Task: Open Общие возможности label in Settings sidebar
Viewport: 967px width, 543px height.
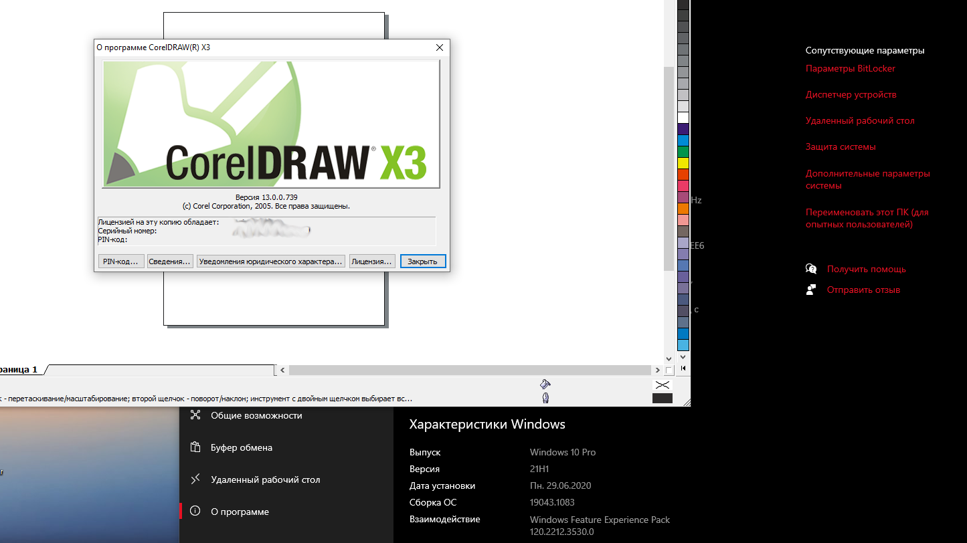Action: pyautogui.click(x=256, y=415)
